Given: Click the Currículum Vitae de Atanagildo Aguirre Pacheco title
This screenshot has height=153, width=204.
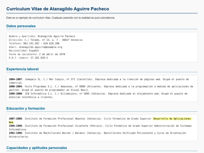Looking at the screenshot, I should [58, 9].
